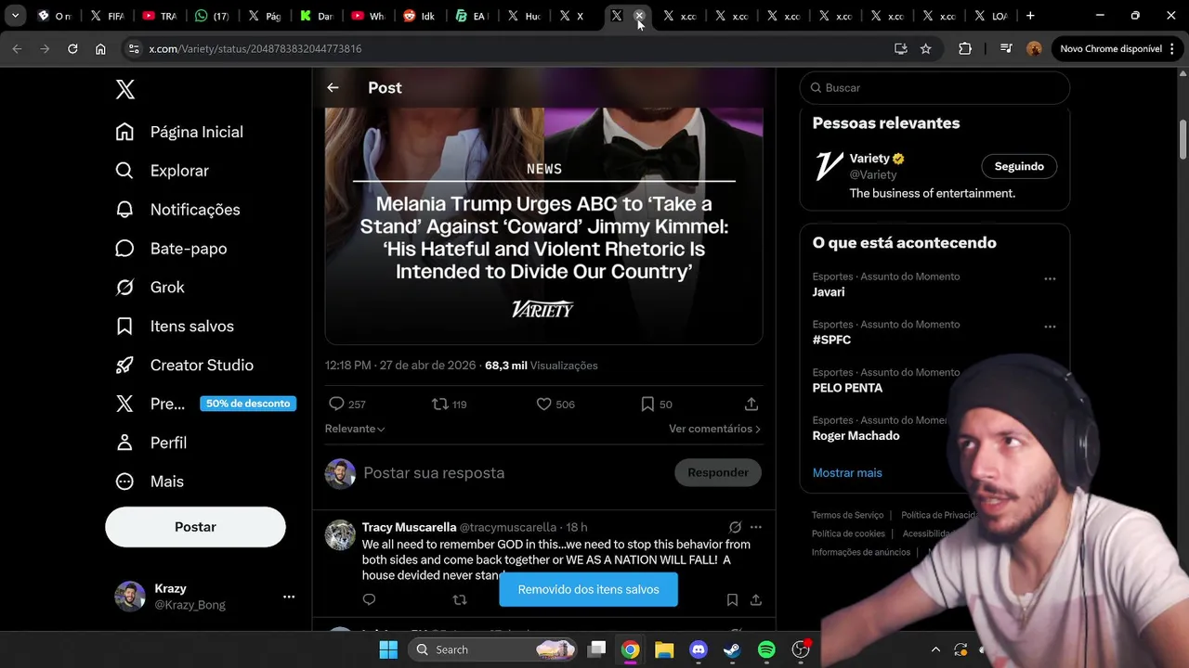Viewport: 1189px width, 668px height.
Task: Click the Seguindo button for Variety
Action: pos(1019,166)
